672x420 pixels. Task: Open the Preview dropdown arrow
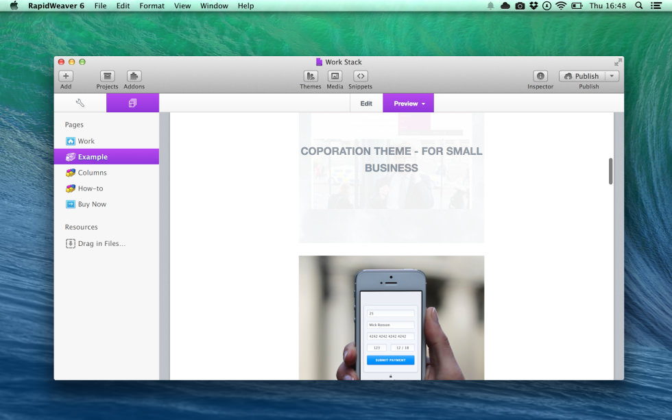tap(424, 103)
